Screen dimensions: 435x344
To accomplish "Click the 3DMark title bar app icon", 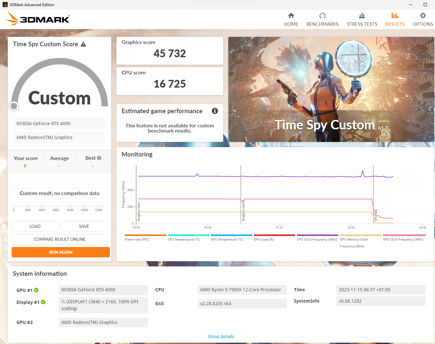I will (5, 5).
